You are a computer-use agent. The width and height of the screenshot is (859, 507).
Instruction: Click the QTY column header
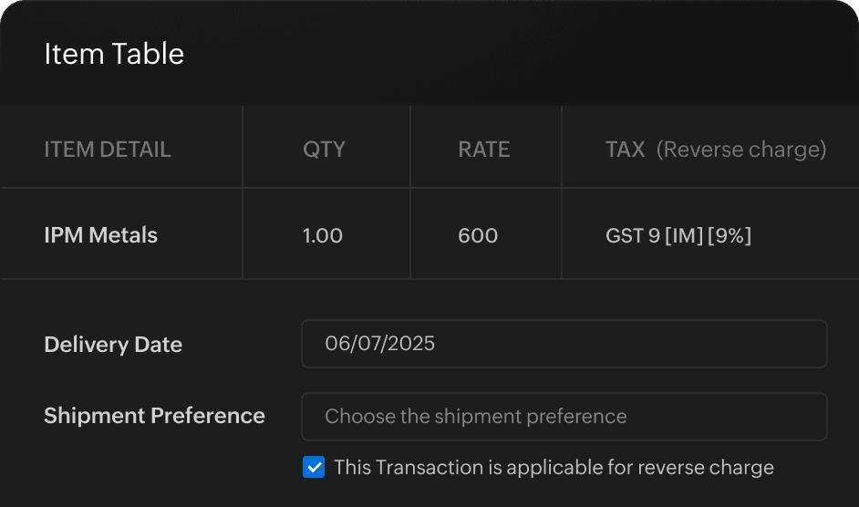tap(324, 150)
